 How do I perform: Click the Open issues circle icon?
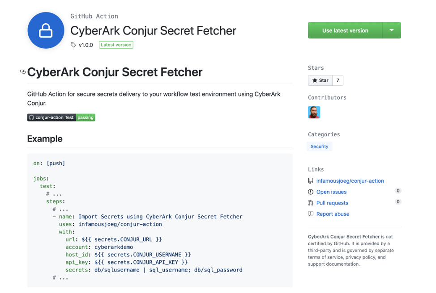coord(311,192)
